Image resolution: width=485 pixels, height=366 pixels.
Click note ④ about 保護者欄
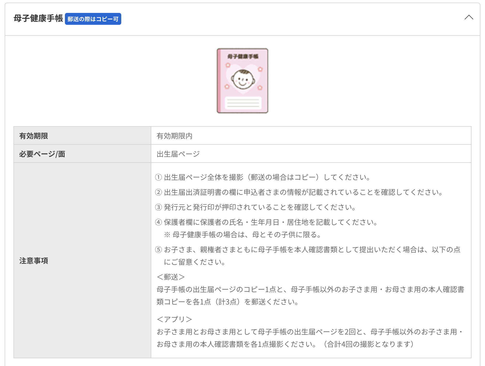click(267, 222)
